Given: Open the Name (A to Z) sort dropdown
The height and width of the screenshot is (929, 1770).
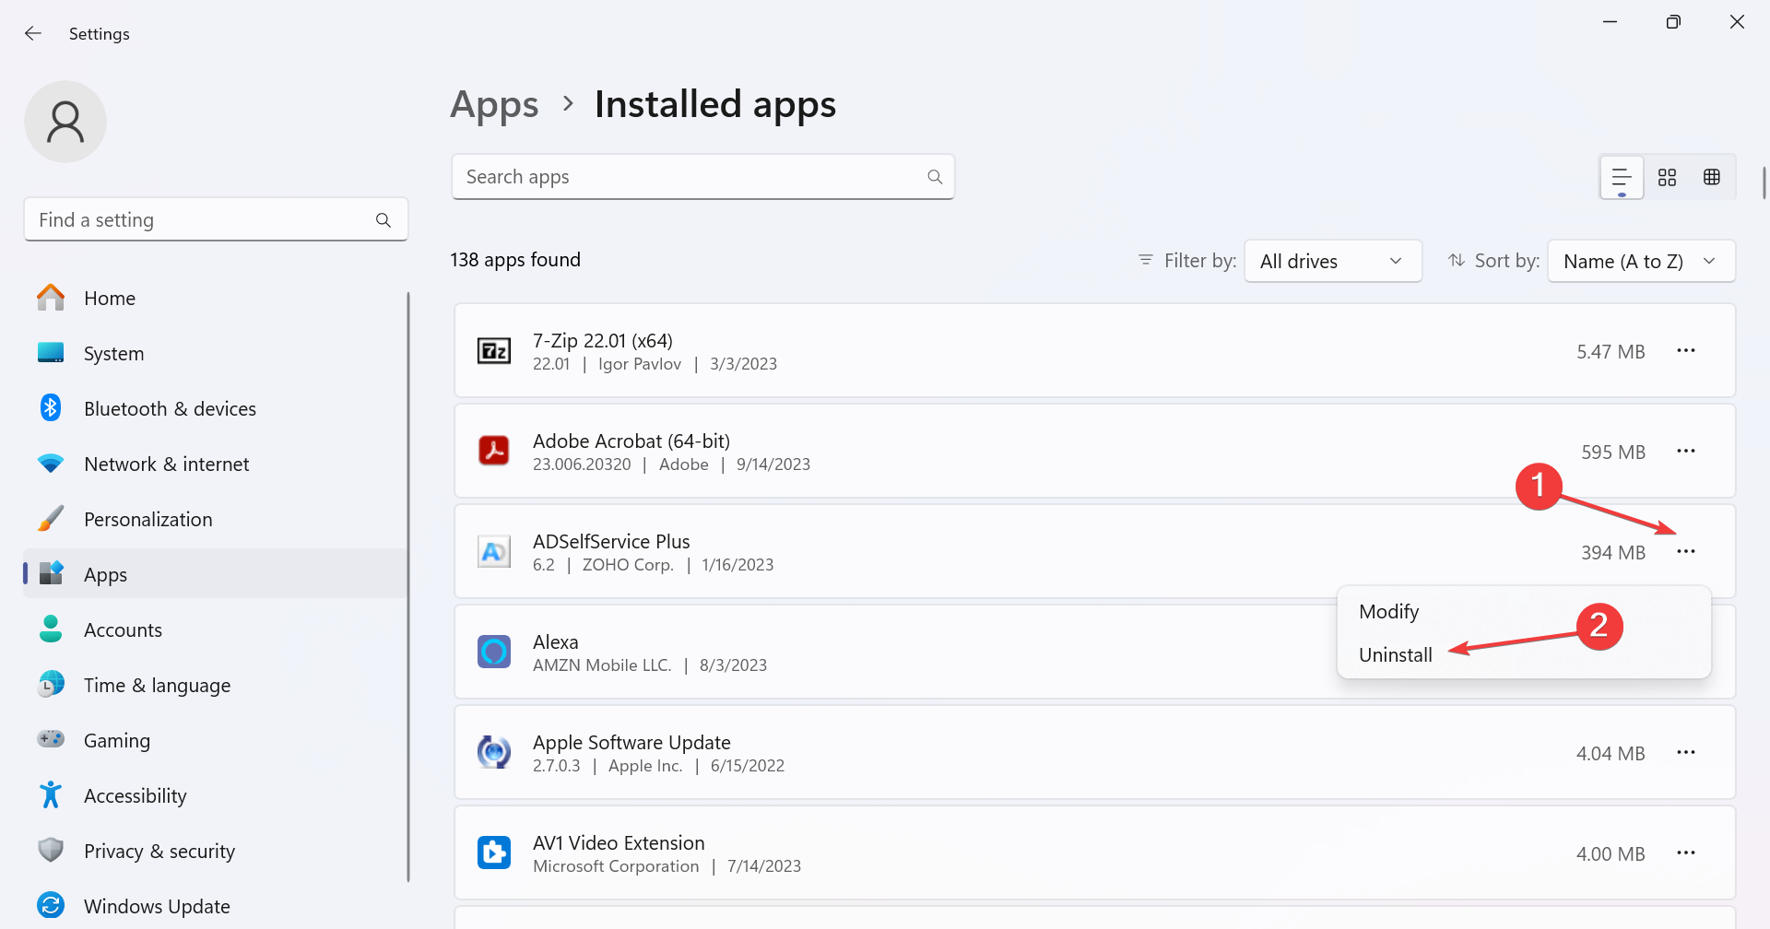Looking at the screenshot, I should [x=1642, y=261].
